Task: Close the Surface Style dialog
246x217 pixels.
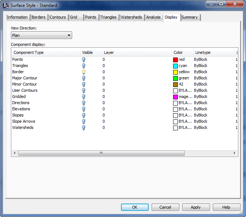Action: pyautogui.click(x=235, y=4)
